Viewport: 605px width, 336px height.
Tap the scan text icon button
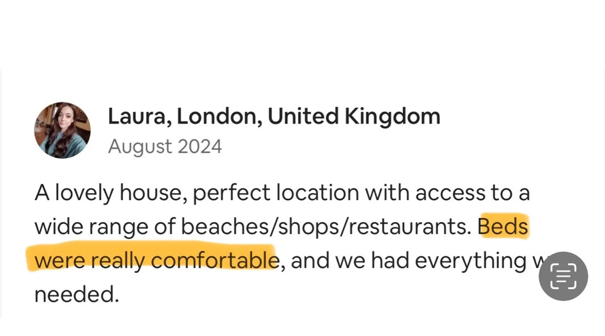click(x=563, y=276)
